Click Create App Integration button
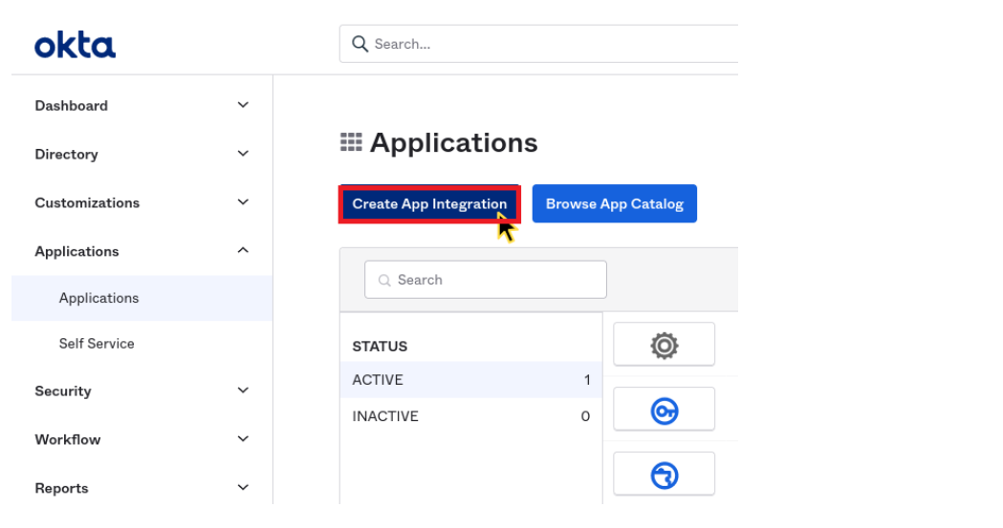This screenshot has height=528, width=1003. [x=429, y=203]
